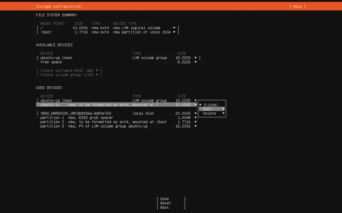Image resolution: width=342 pixels, height=213 pixels.
Task: Expand arrow for partition 2 1.771G
Action: tap(196, 122)
